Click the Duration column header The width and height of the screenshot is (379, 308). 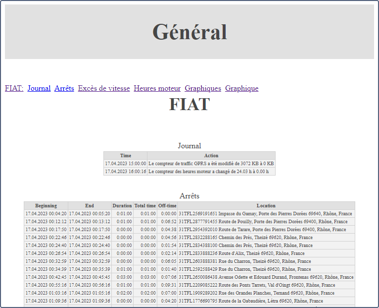(122, 206)
